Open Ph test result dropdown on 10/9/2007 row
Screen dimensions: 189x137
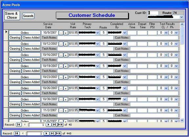(176, 33)
